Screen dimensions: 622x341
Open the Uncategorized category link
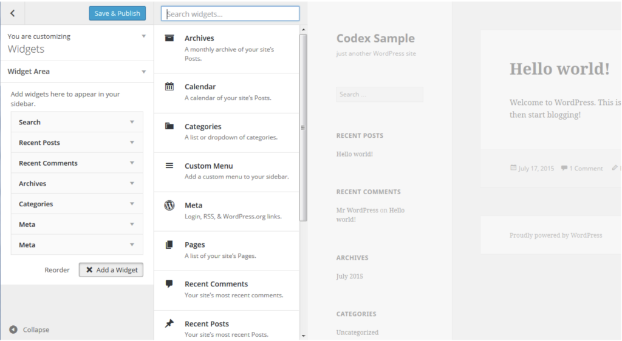pyautogui.click(x=357, y=333)
